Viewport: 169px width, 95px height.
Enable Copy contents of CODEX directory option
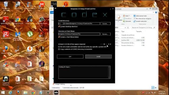(x=59, y=49)
